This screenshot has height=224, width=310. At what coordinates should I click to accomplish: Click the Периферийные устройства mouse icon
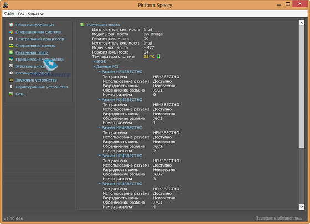pos(11,87)
